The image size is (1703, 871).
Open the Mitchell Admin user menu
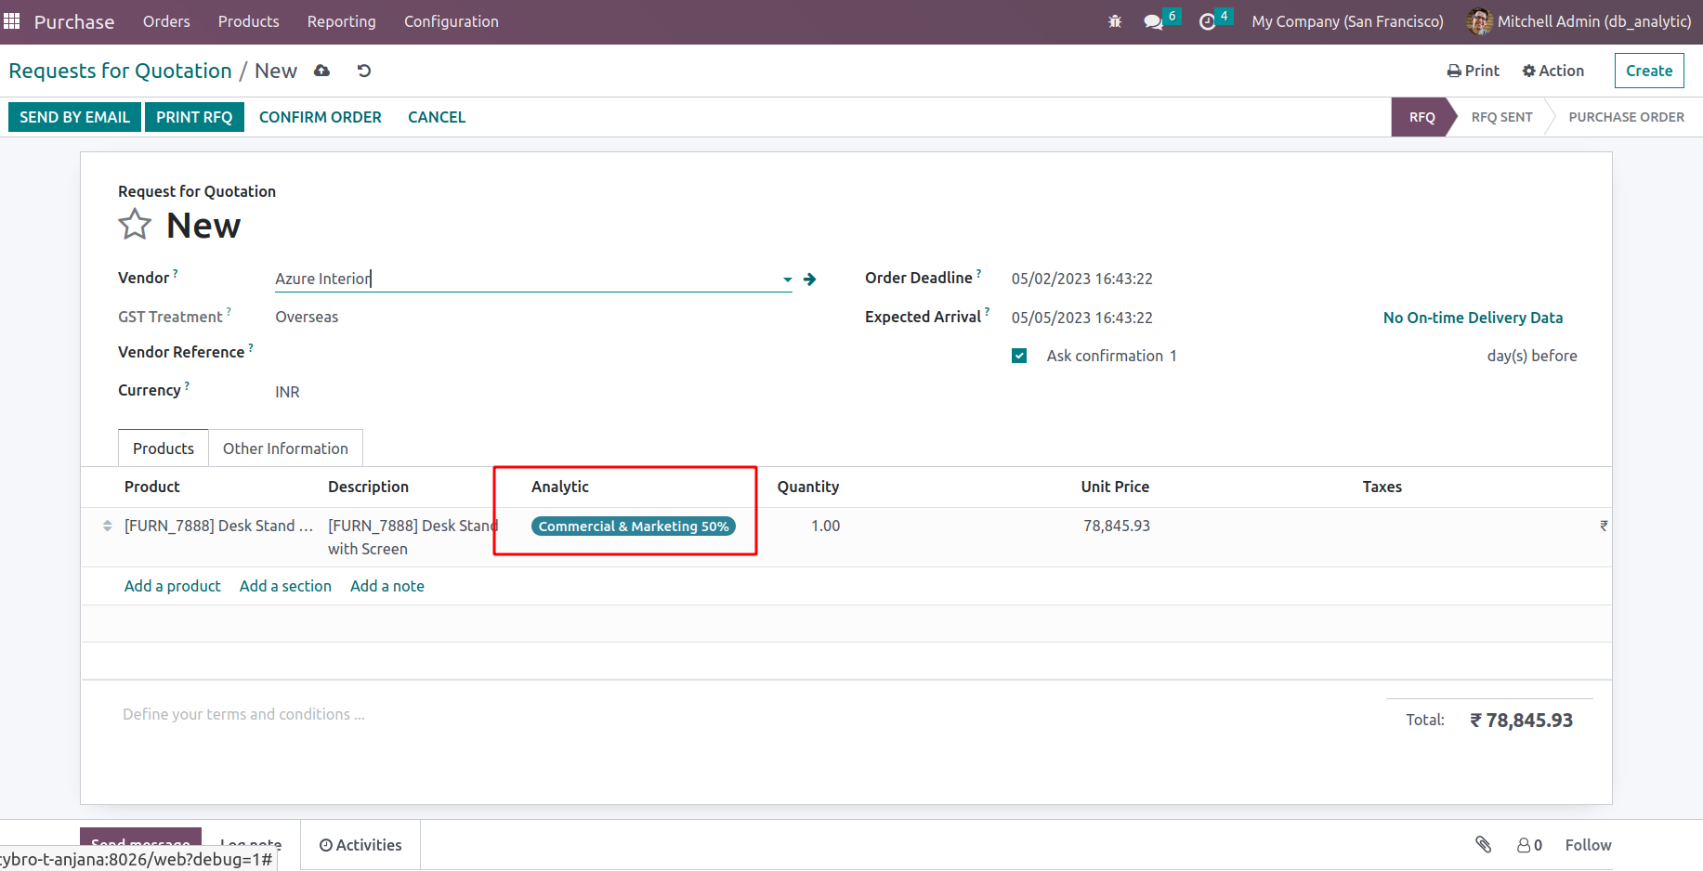1579,21
